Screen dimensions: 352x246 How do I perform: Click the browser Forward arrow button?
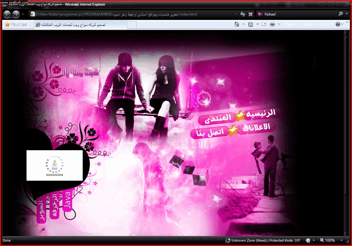(x=16, y=14)
